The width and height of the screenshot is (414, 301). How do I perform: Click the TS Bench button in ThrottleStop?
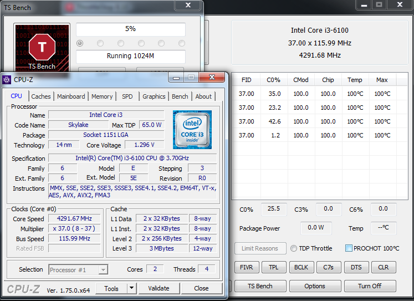[260, 286]
